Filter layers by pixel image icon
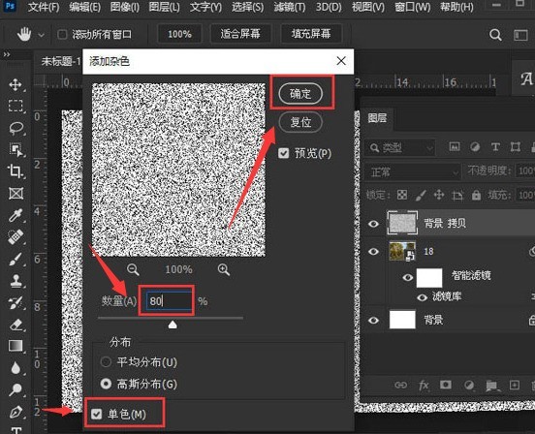Screen dimensions: 535x434 coord(455,147)
